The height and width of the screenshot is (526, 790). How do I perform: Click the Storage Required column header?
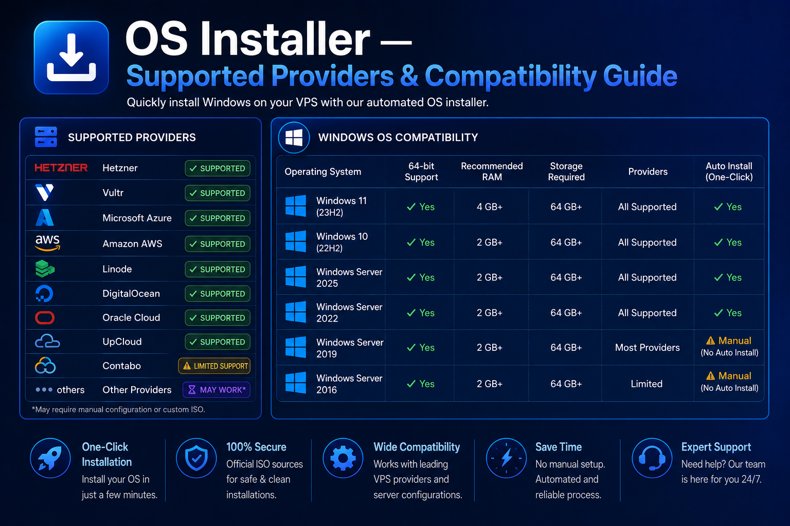(566, 172)
